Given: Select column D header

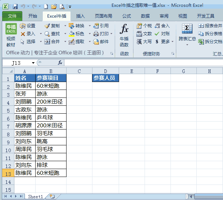Looking at the screenshot, I should [x=105, y=71].
